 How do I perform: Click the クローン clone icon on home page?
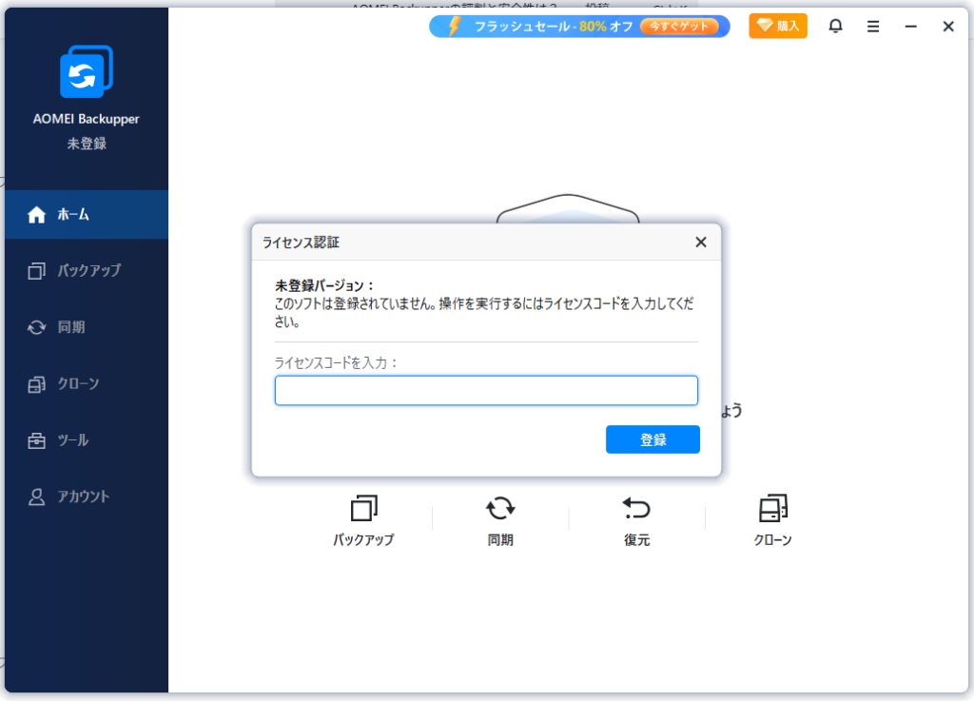click(773, 508)
